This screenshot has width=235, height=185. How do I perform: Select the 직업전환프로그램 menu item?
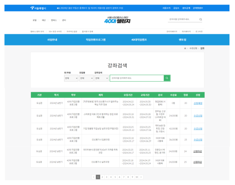95,40
